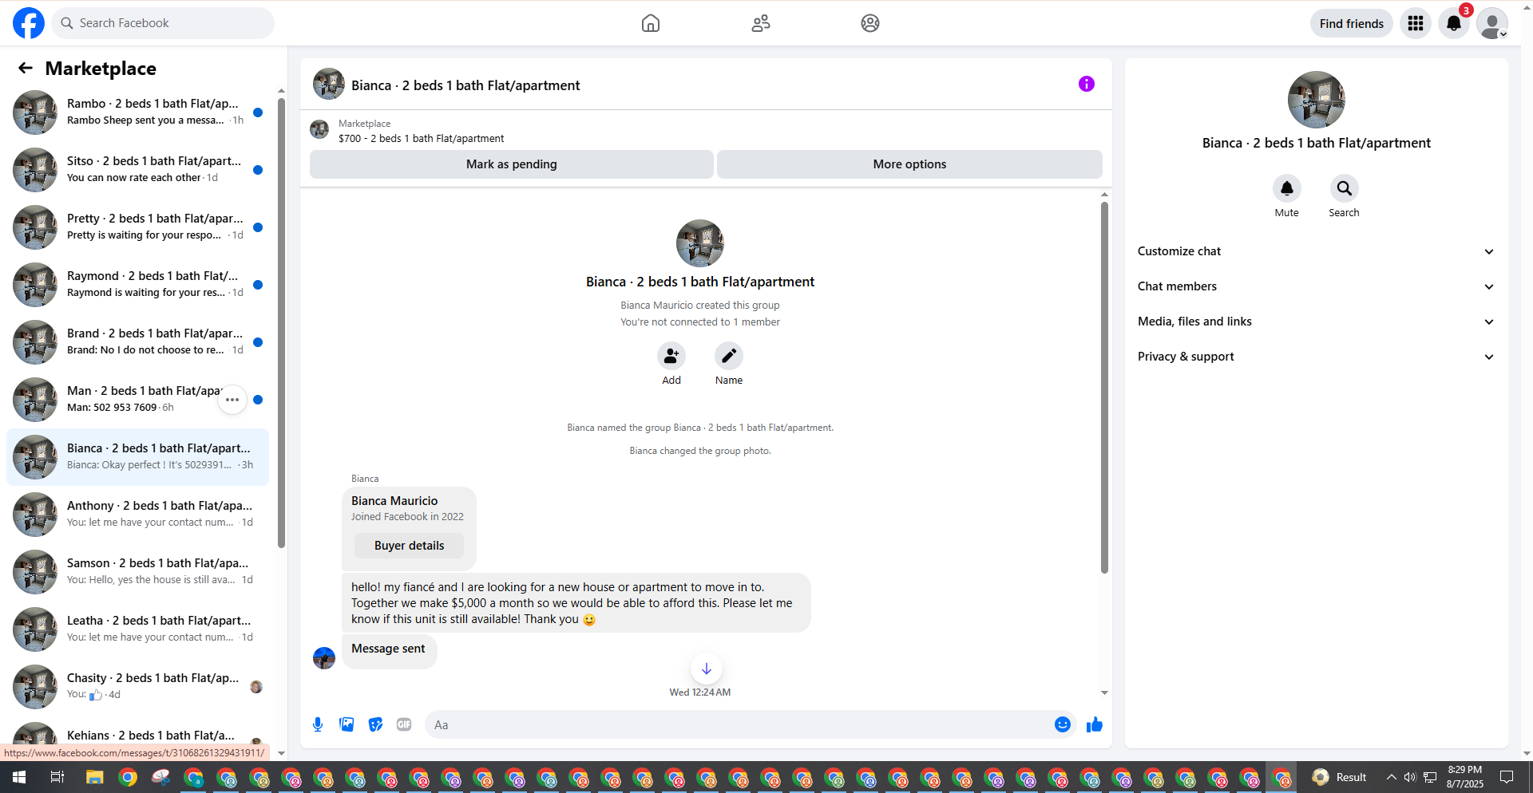This screenshot has width=1533, height=793.
Task: Open the Pretty conversation
Action: coord(137,227)
